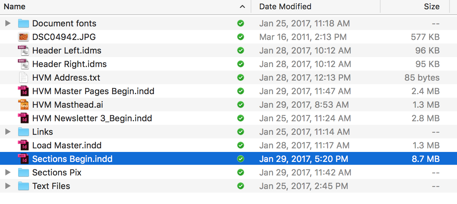Click the Header Left.idms snippet icon
The width and height of the screenshot is (457, 204).
click(23, 51)
